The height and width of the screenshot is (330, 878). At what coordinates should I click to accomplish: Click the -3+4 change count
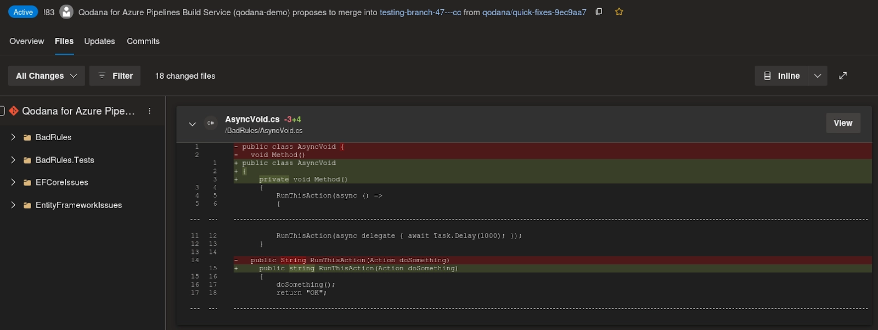pyautogui.click(x=292, y=119)
